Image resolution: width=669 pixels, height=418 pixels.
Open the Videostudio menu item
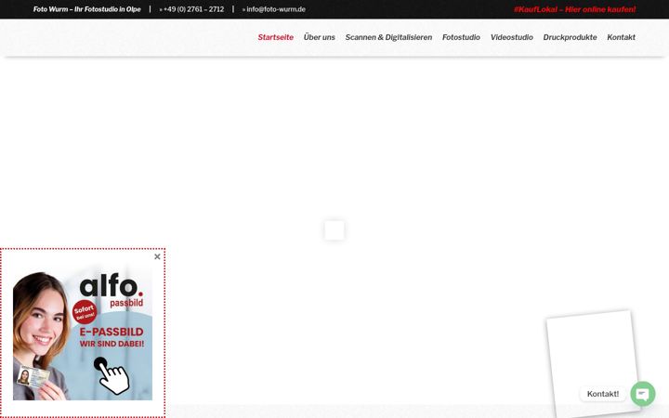(x=512, y=37)
